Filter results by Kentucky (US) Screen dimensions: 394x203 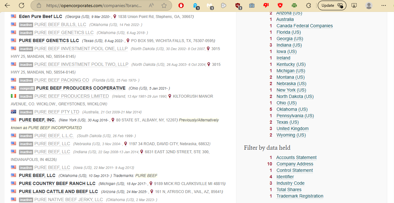(291, 64)
